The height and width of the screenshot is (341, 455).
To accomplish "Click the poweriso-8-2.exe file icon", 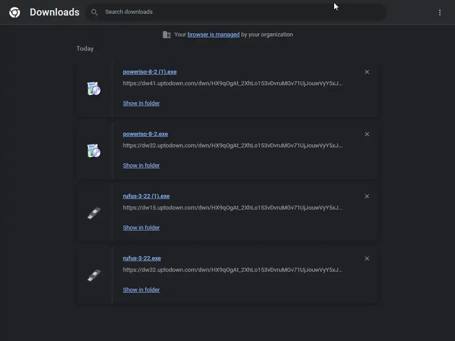I will [94, 151].
